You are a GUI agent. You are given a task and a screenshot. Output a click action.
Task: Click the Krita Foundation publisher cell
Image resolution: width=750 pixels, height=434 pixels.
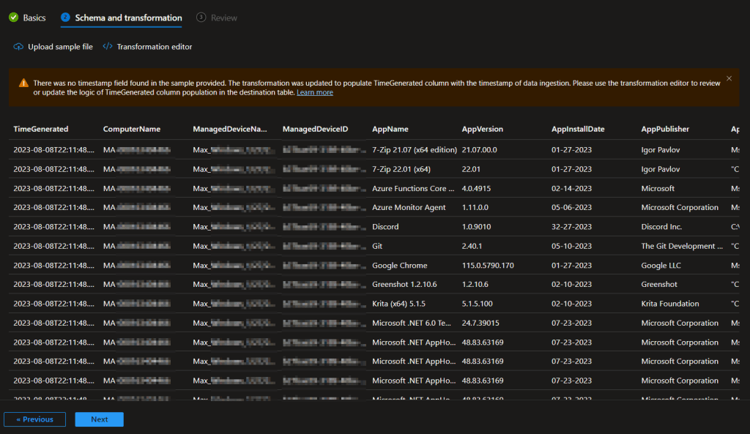point(669,304)
